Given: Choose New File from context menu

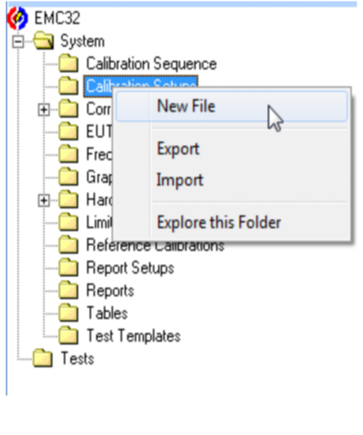Looking at the screenshot, I should click(x=232, y=107).
